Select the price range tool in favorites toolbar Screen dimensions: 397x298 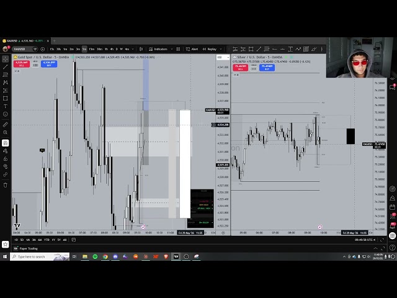pyautogui.click(x=290, y=49)
